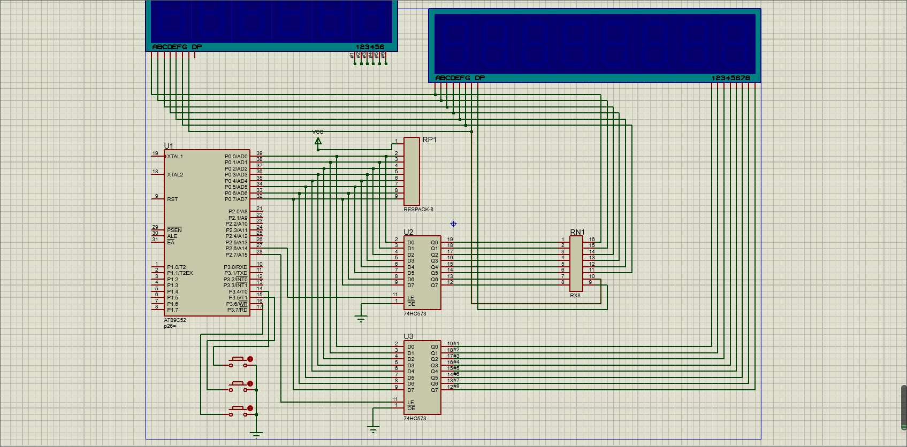This screenshot has height=447, width=907.
Task: Click the 'RP1' reference label
Action: coord(430,140)
